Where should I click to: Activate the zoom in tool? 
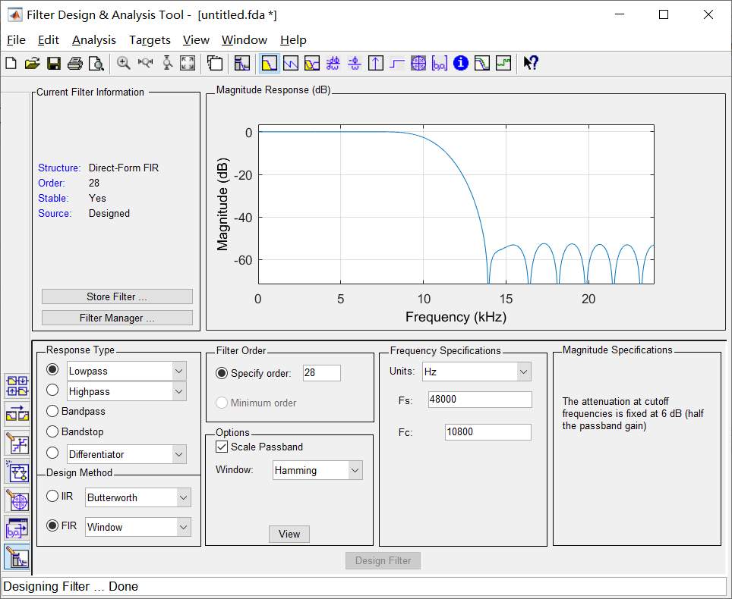pyautogui.click(x=123, y=63)
